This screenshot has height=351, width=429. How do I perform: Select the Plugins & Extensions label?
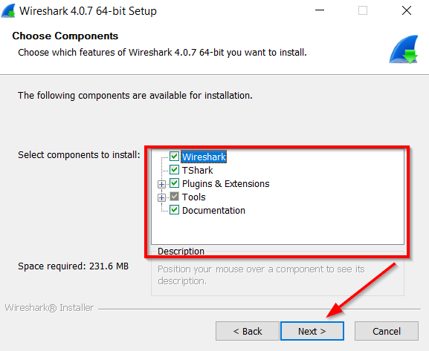tap(226, 184)
